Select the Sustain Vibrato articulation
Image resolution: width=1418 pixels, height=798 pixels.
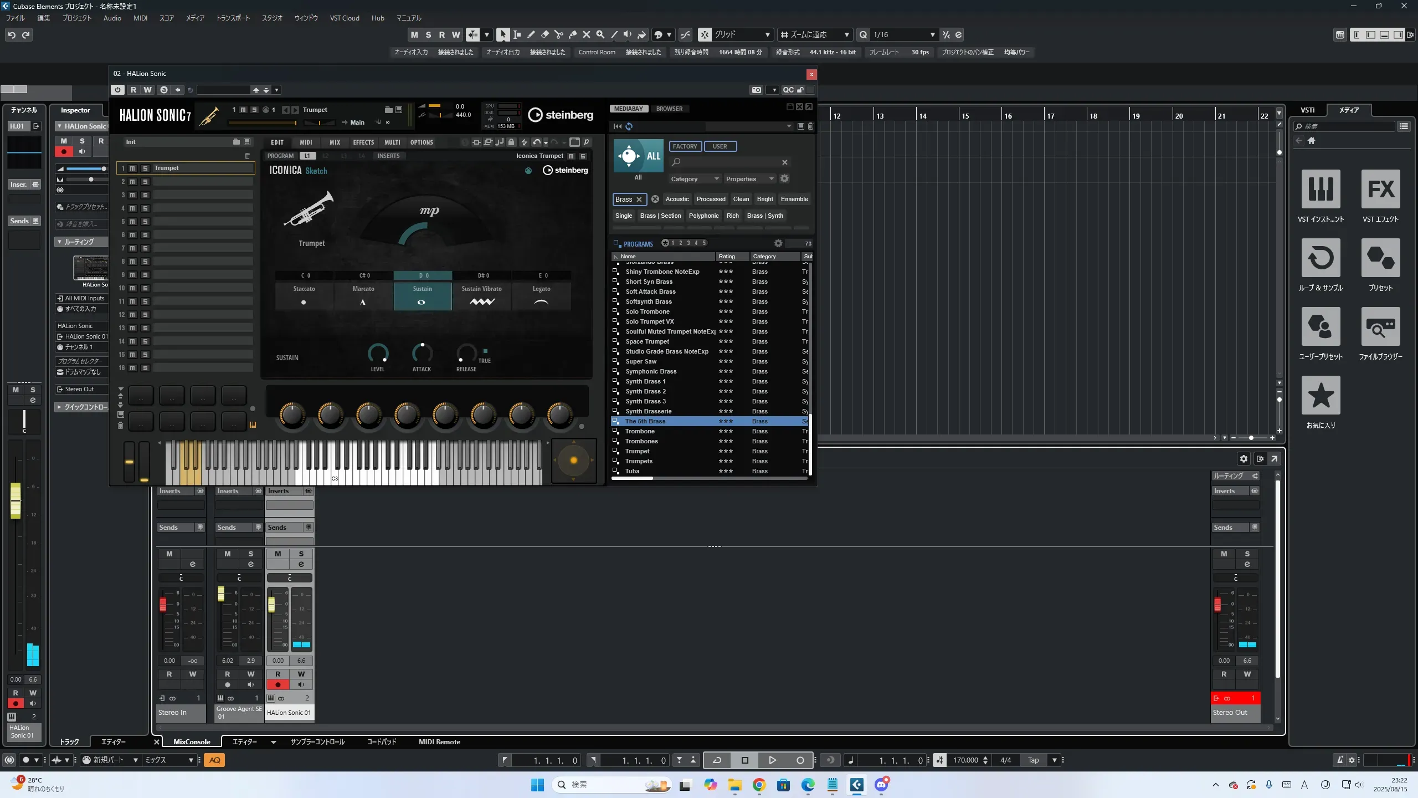click(x=481, y=295)
